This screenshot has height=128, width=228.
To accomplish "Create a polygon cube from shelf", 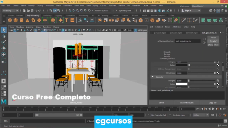I will [x=16, y=20].
